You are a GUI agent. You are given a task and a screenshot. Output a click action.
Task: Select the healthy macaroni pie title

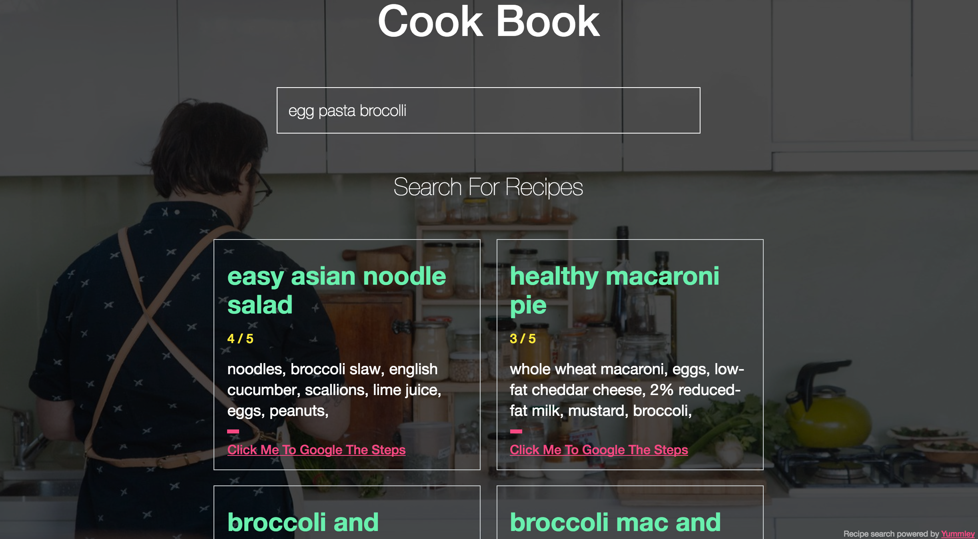(x=615, y=290)
